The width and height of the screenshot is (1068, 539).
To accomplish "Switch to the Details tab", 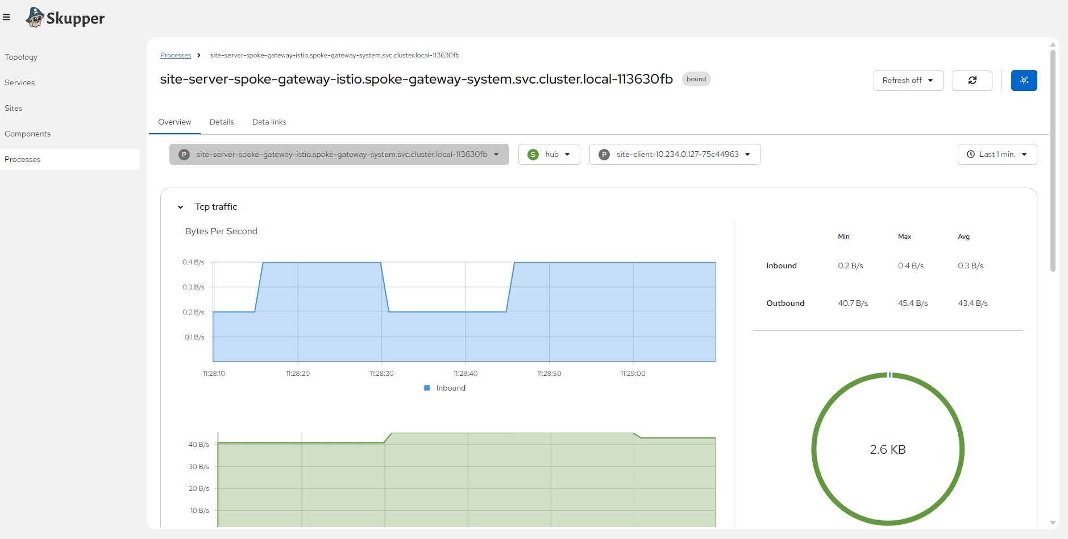I will (x=222, y=122).
